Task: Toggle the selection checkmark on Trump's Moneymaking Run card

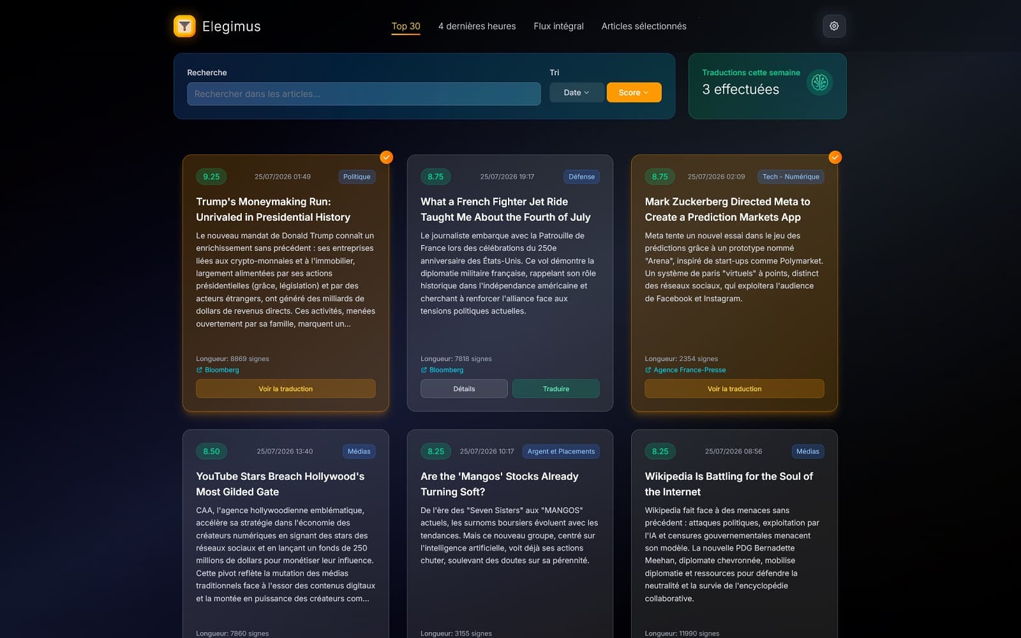Action: pos(387,157)
